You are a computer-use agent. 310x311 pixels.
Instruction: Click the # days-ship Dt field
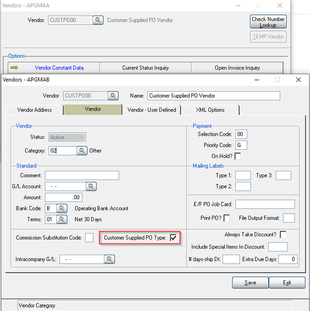point(231,259)
